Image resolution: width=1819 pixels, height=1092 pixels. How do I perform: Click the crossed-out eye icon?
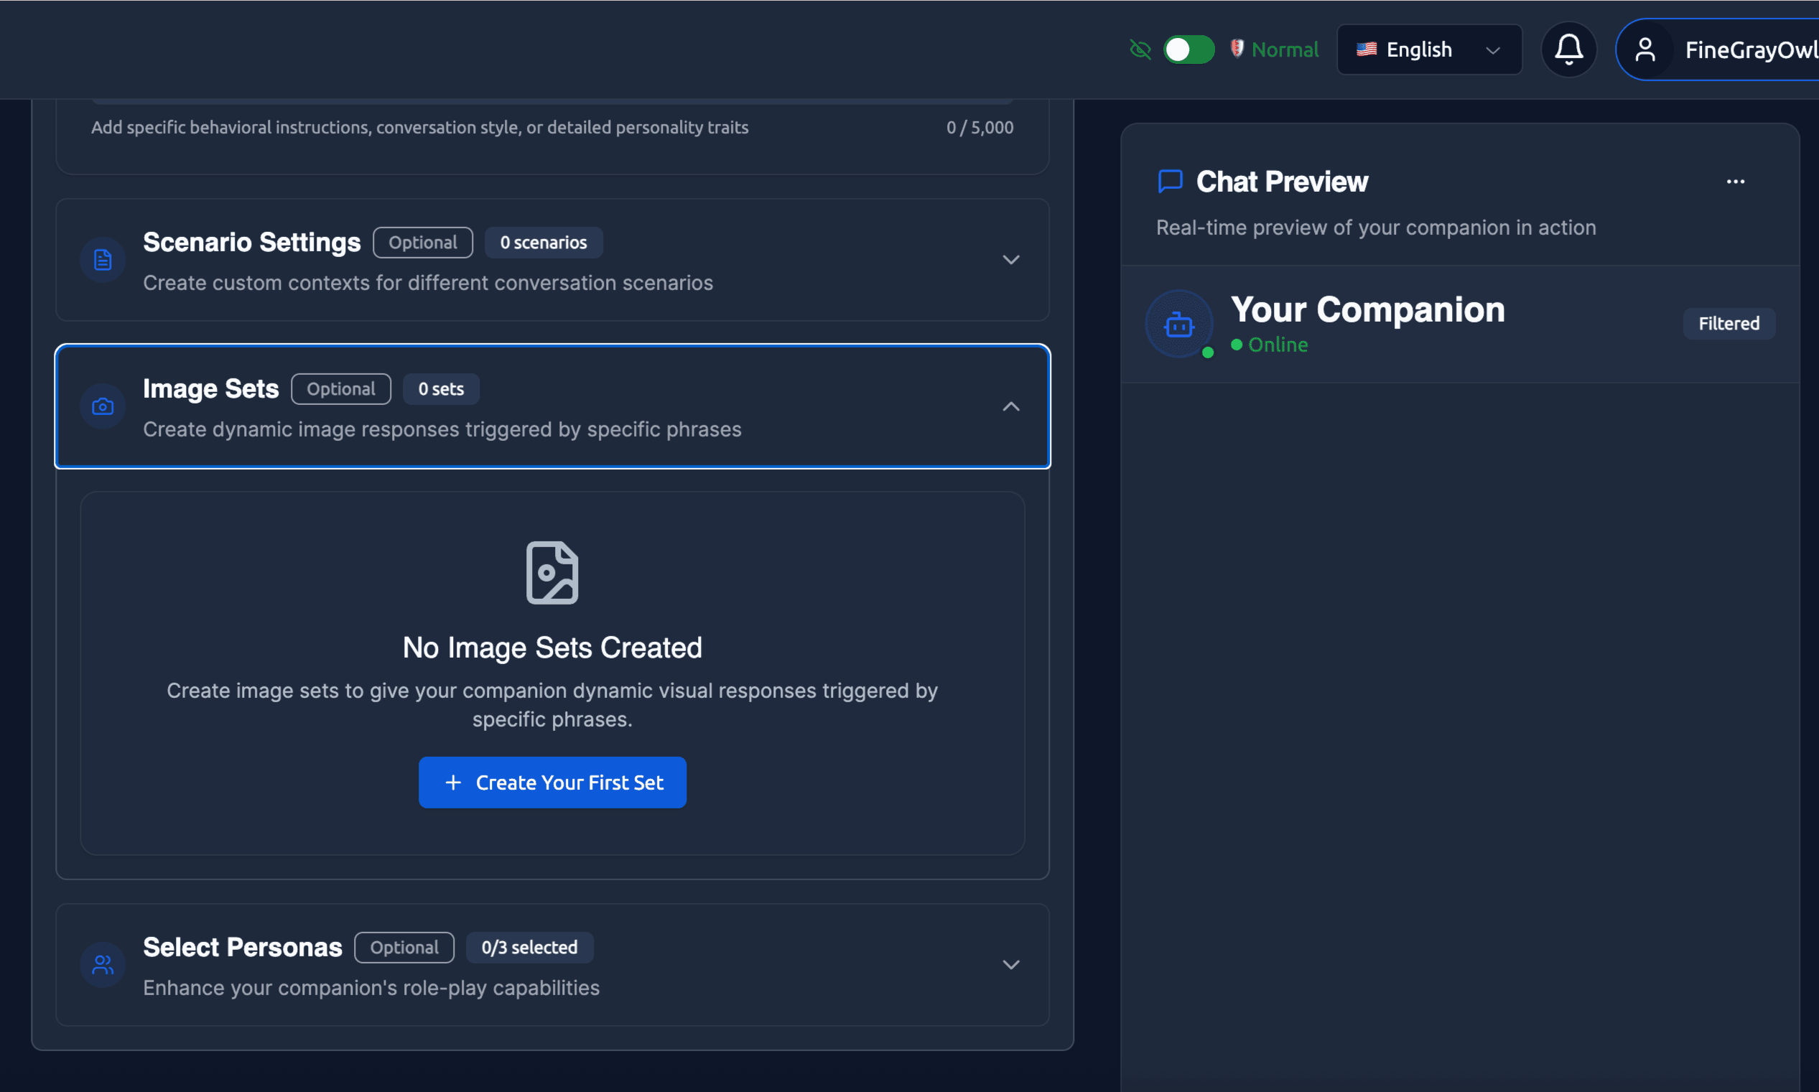1140,50
